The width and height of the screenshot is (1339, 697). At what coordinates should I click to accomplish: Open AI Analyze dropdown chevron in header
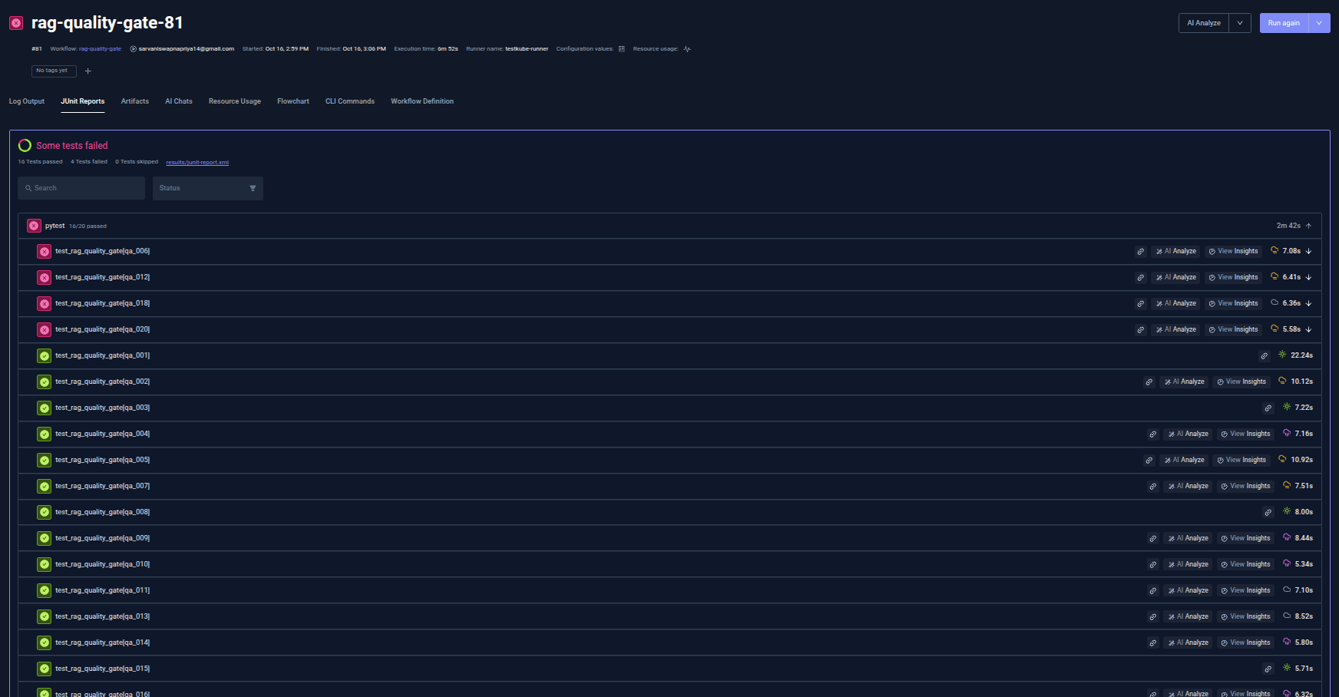coord(1240,23)
